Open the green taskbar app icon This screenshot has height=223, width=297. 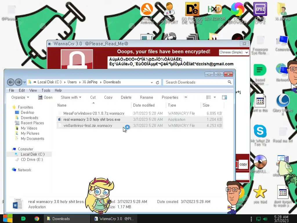point(23,219)
